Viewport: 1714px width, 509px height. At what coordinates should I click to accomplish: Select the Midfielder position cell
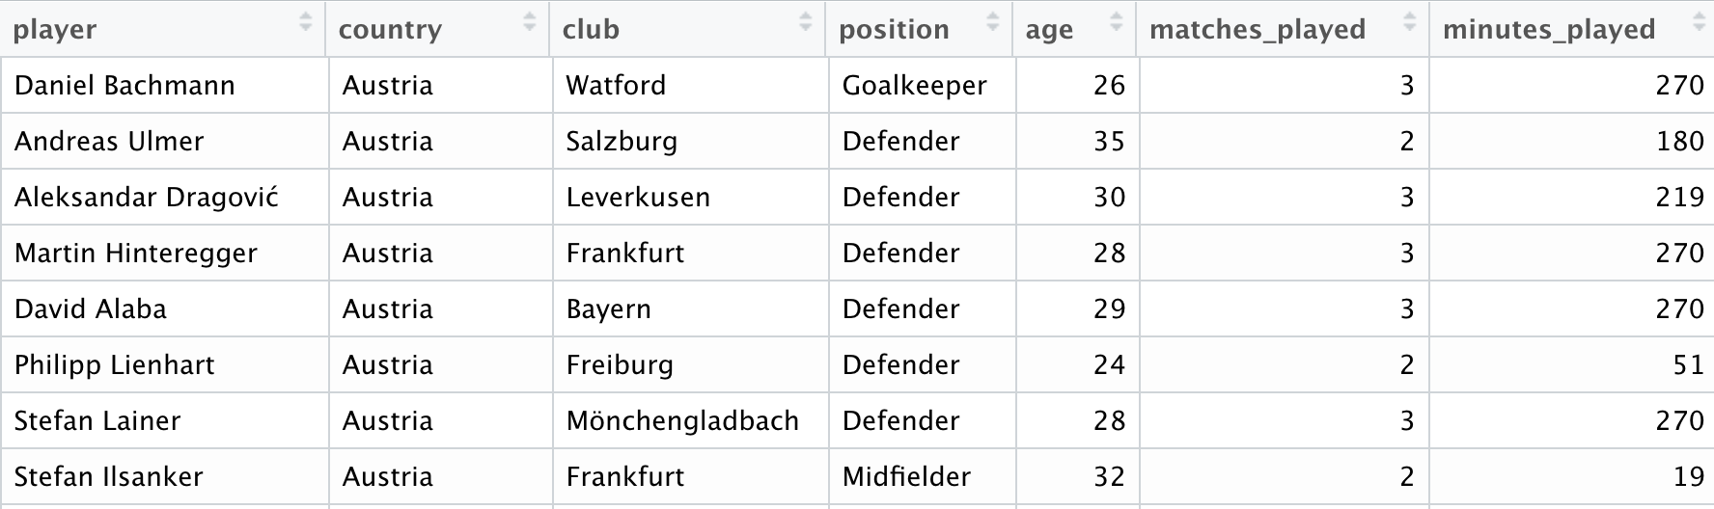pos(922,477)
